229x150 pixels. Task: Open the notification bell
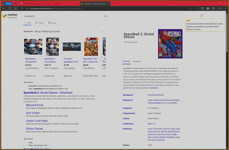coord(201,15)
